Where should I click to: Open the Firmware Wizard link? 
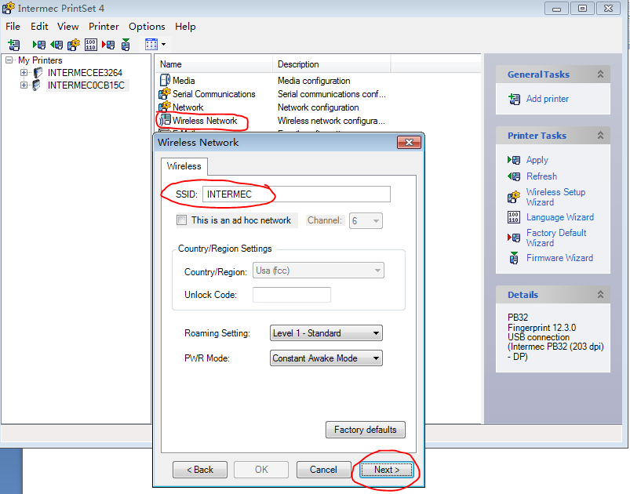(x=559, y=258)
